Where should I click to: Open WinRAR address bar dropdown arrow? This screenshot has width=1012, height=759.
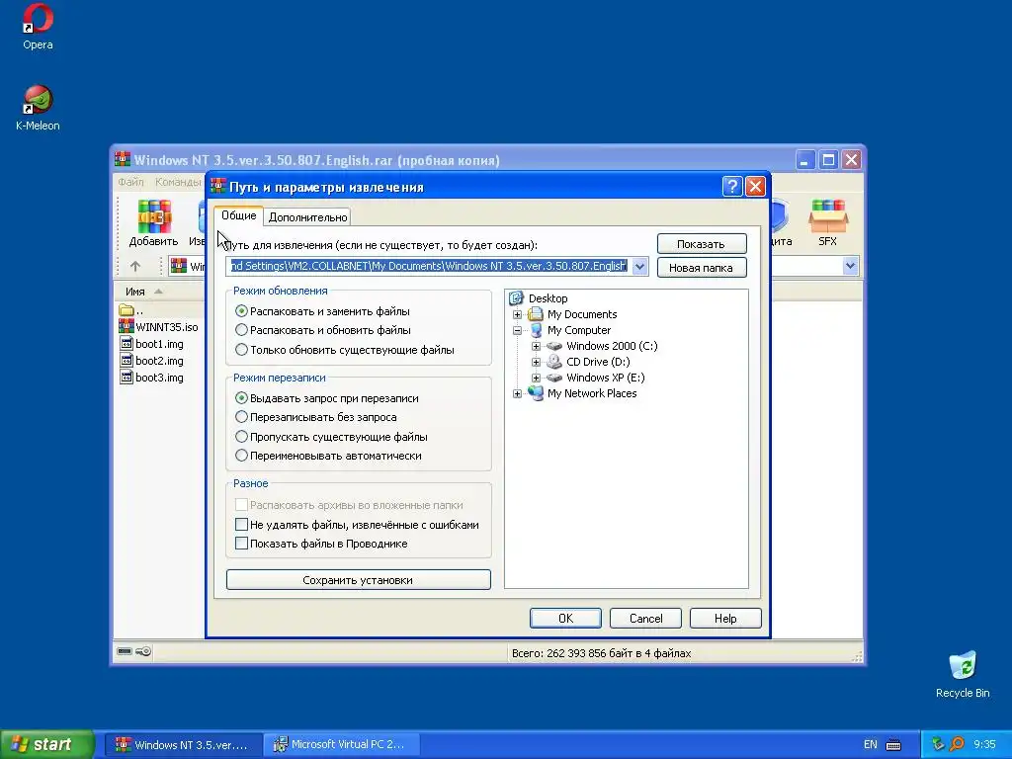coord(850,266)
